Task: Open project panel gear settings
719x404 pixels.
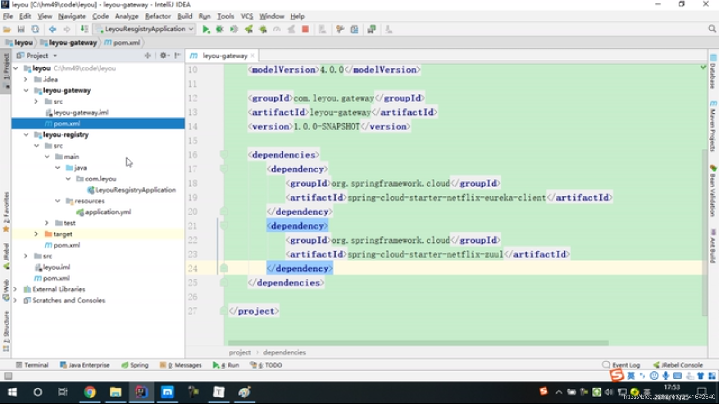Action: click(163, 55)
